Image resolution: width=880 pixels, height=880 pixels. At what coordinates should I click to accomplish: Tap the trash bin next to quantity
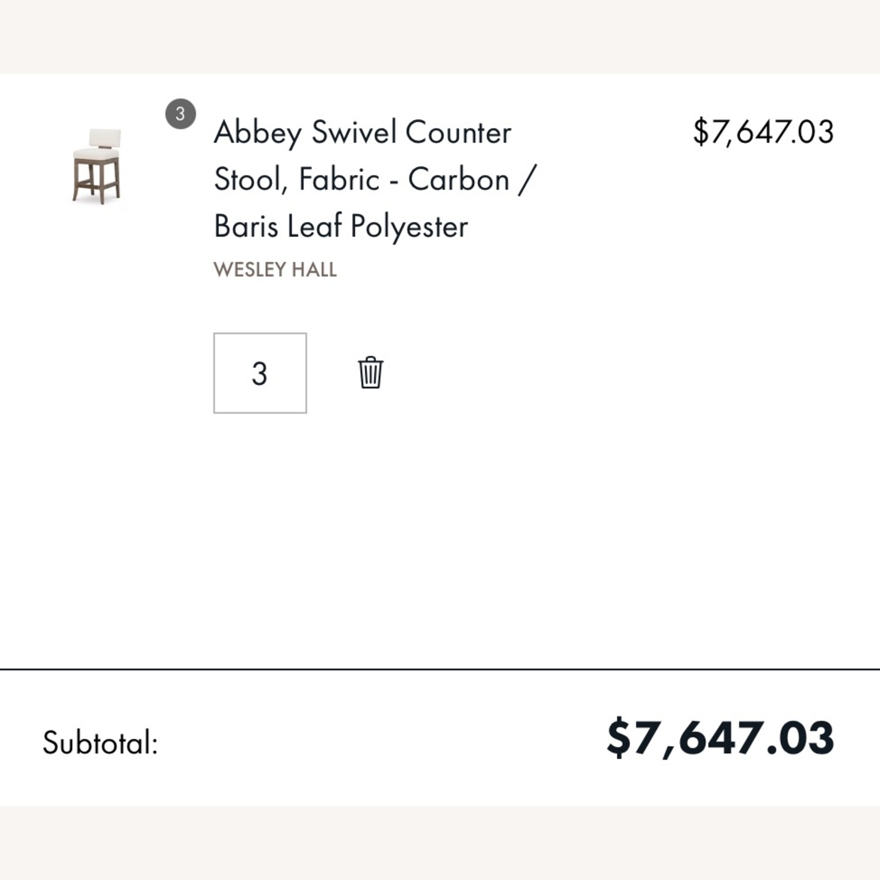coord(370,373)
